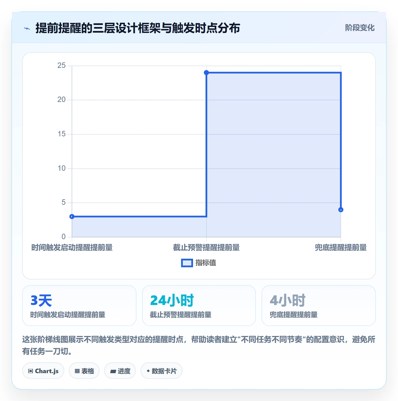Click the lightning icon beside the title
This screenshot has height=401, width=398.
tap(27, 28)
